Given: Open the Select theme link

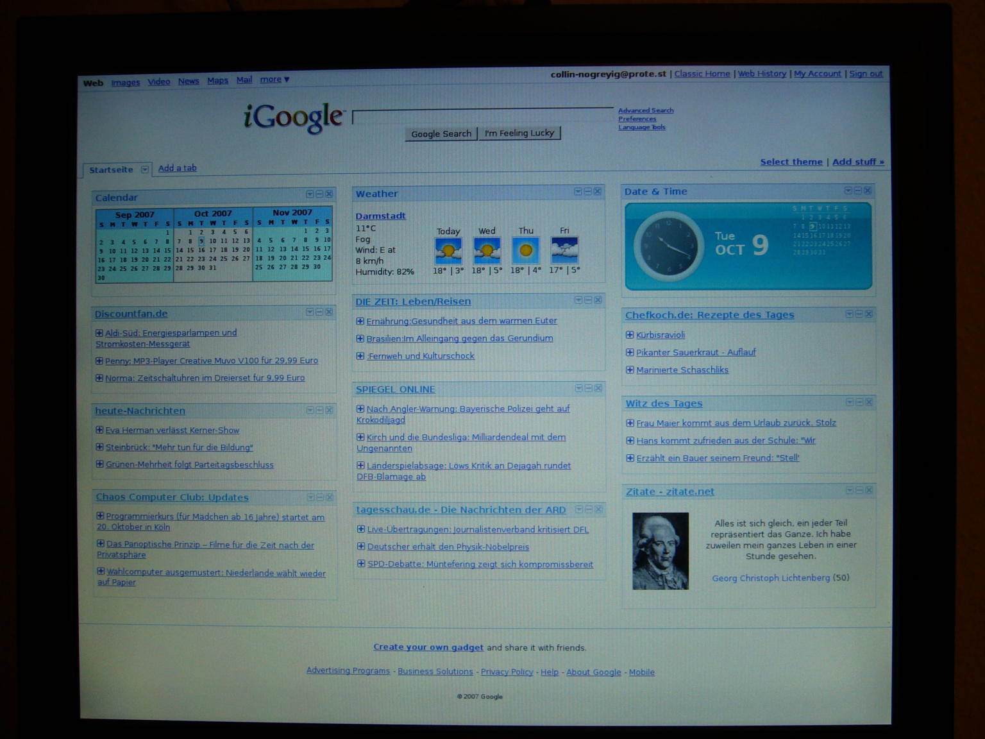Looking at the screenshot, I should (x=791, y=162).
